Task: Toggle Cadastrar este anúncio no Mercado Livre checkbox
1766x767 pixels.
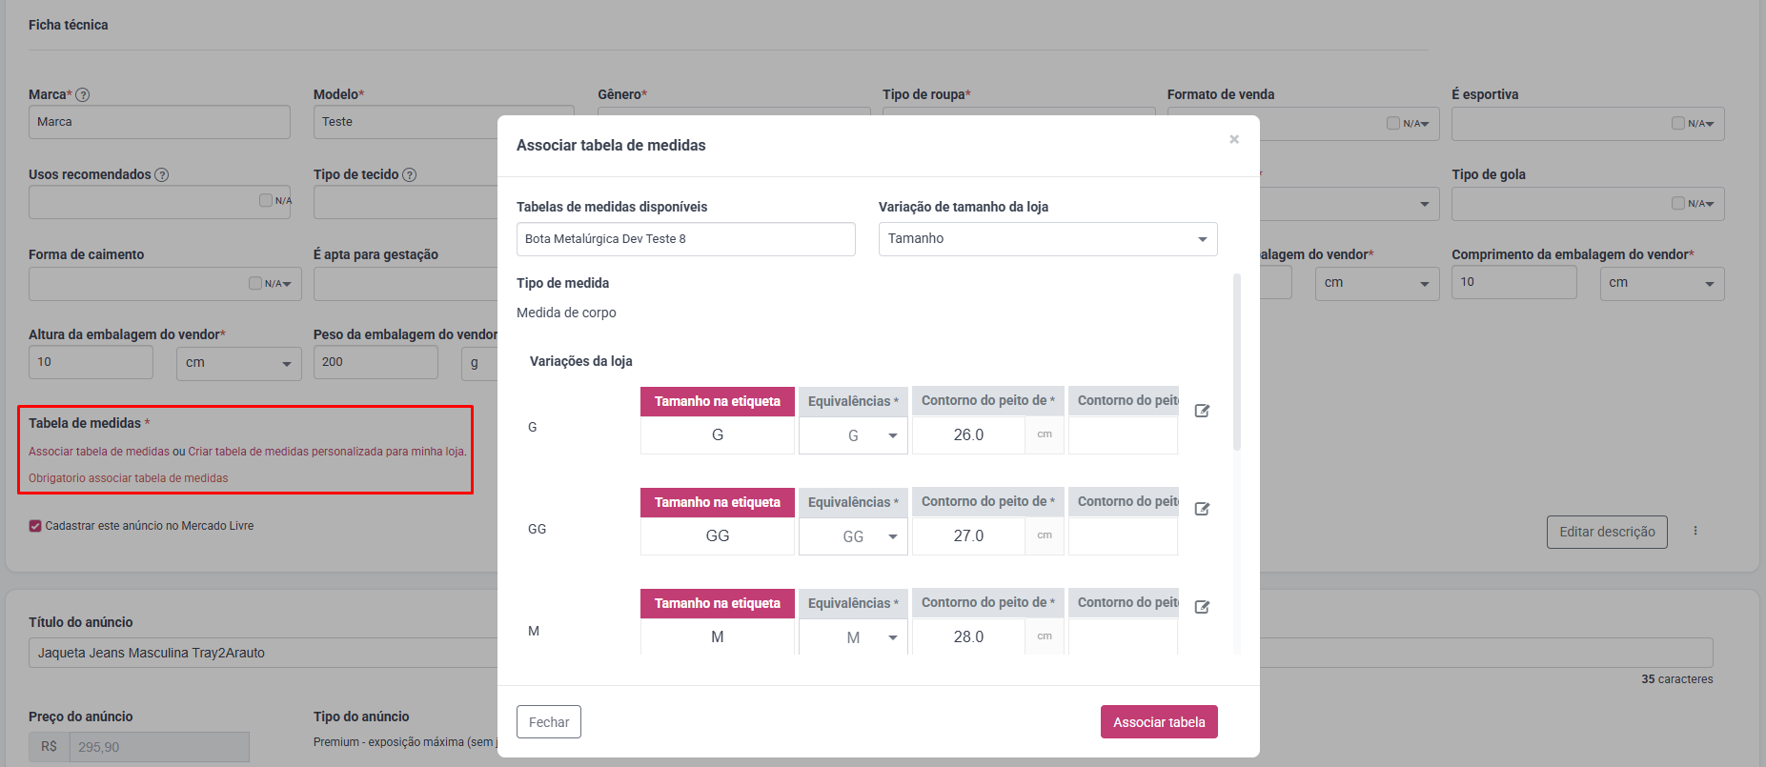Action: tap(35, 526)
